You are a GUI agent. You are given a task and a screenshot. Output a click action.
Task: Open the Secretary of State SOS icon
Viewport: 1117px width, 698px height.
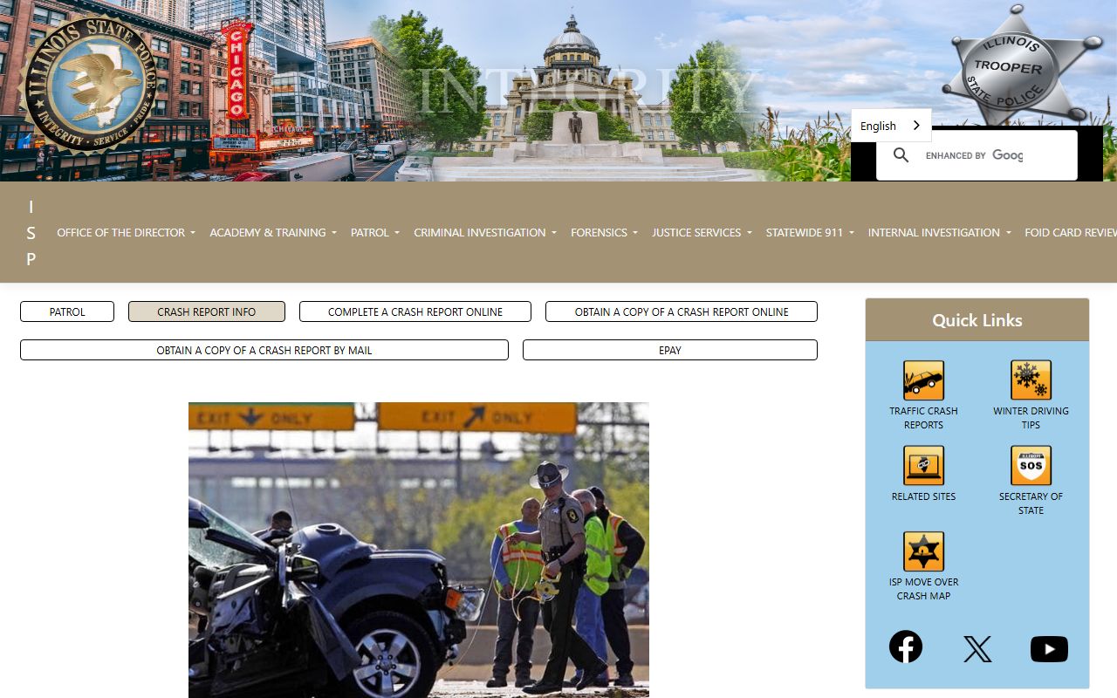[x=1031, y=466]
